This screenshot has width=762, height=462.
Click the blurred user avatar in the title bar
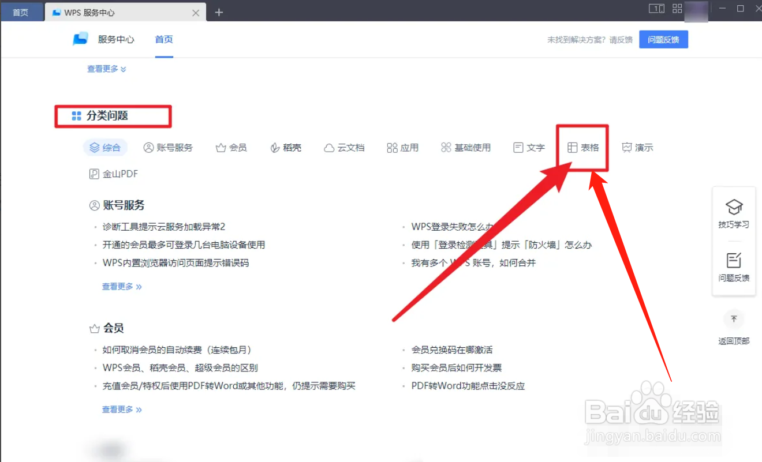[x=696, y=12]
